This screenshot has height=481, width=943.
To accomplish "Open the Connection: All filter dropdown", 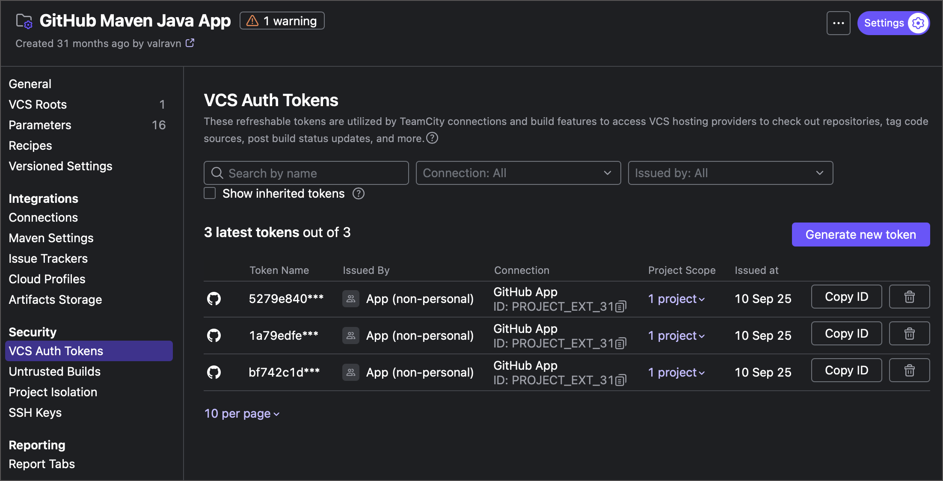I will click(x=518, y=173).
